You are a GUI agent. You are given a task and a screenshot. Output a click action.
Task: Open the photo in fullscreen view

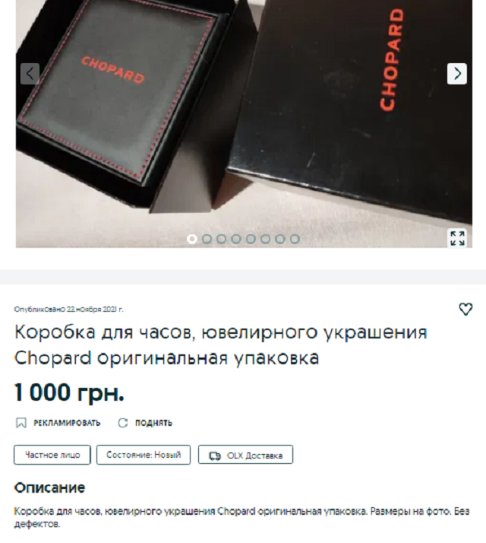(x=457, y=238)
